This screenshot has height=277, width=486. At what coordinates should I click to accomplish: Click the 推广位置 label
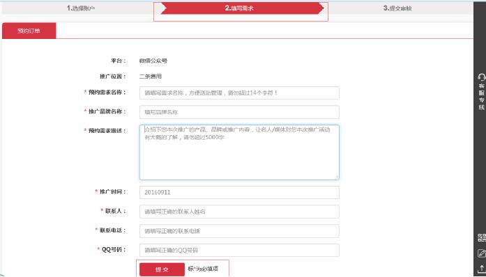(x=113, y=77)
